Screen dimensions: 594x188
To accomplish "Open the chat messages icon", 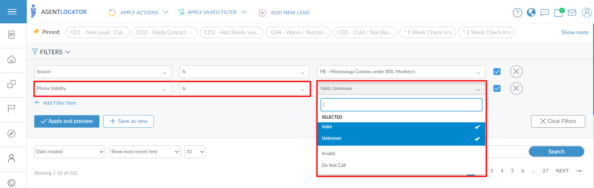I will click(x=544, y=12).
